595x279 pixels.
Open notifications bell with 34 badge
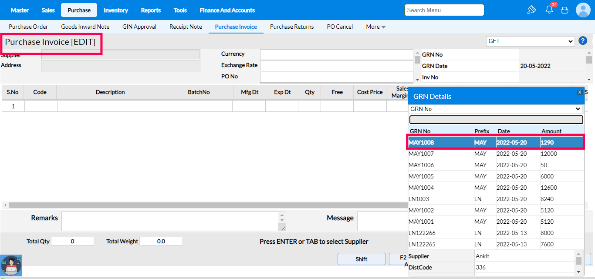click(549, 10)
